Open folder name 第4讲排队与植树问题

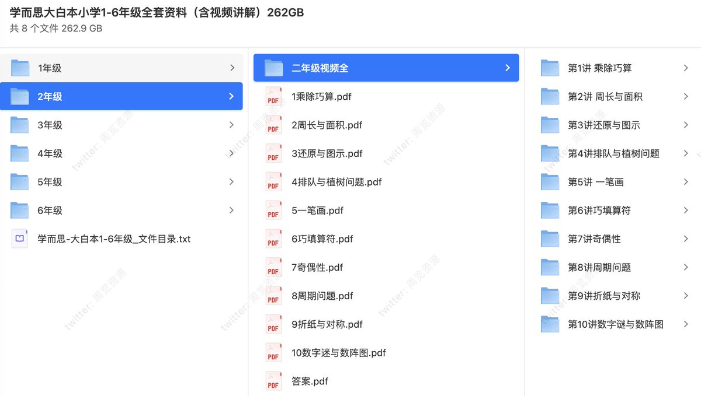coord(613,154)
